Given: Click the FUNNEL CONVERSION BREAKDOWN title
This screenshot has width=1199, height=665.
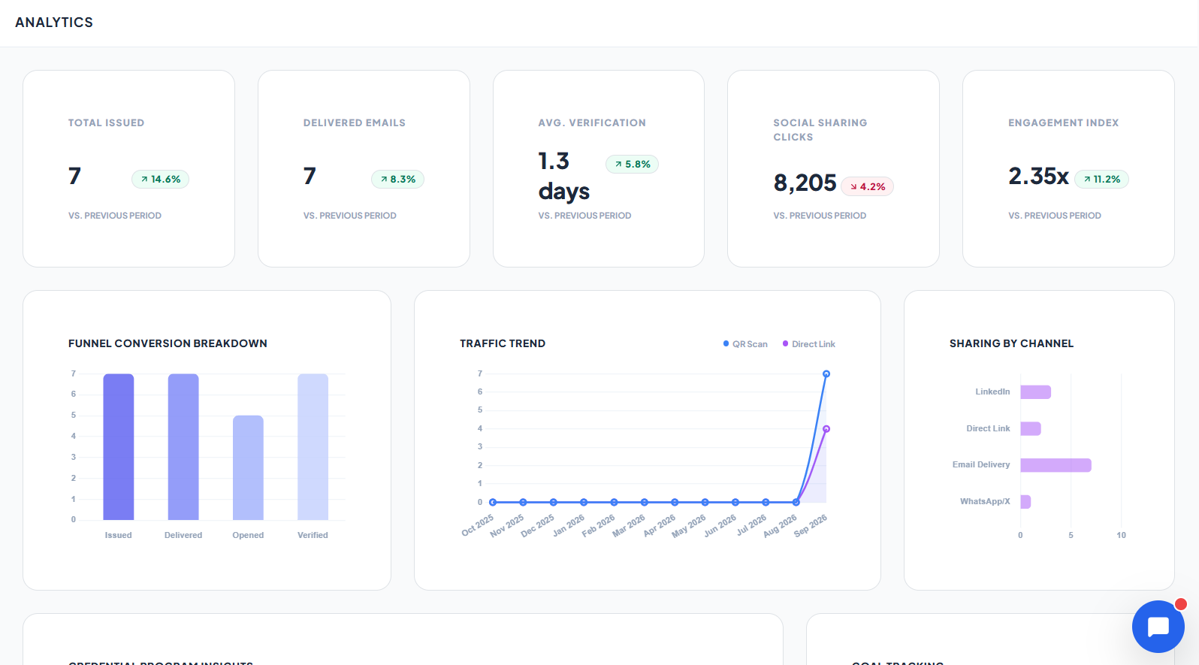Looking at the screenshot, I should pyautogui.click(x=168, y=343).
